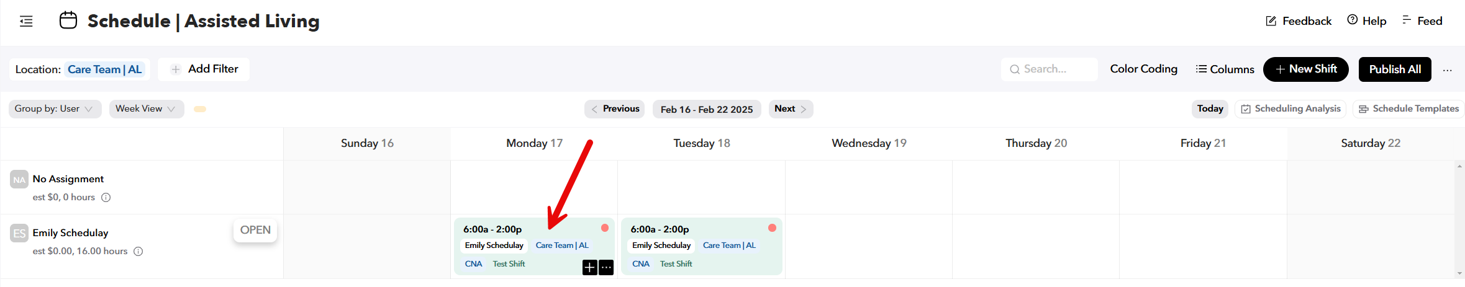Click the plus icon on Monday shift card

589,267
